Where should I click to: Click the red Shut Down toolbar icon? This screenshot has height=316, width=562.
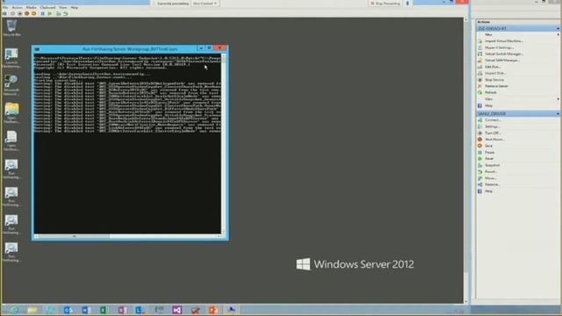click(x=26, y=14)
